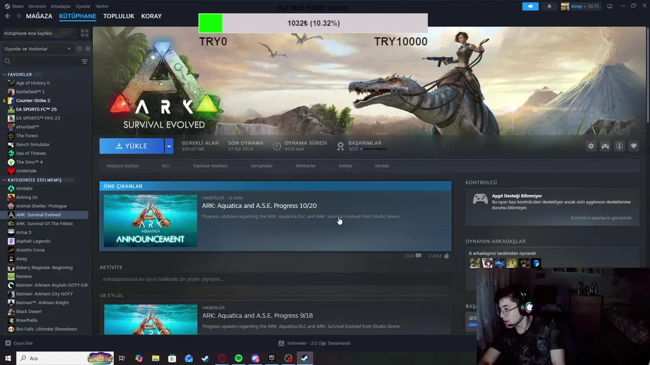Open Atölye workshop link
Viewport: 650px width, 365px height.
pyautogui.click(x=345, y=166)
